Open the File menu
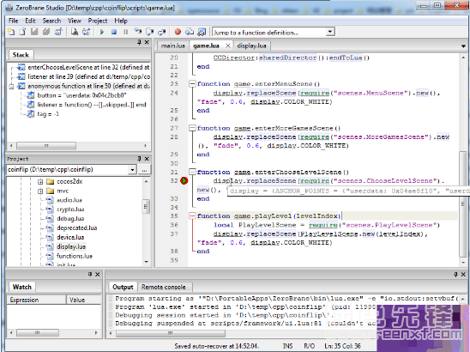The width and height of the screenshot is (470, 352). (x=13, y=21)
